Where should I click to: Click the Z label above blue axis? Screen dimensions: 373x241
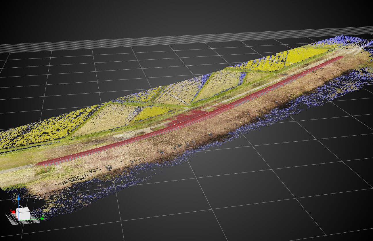(19, 195)
